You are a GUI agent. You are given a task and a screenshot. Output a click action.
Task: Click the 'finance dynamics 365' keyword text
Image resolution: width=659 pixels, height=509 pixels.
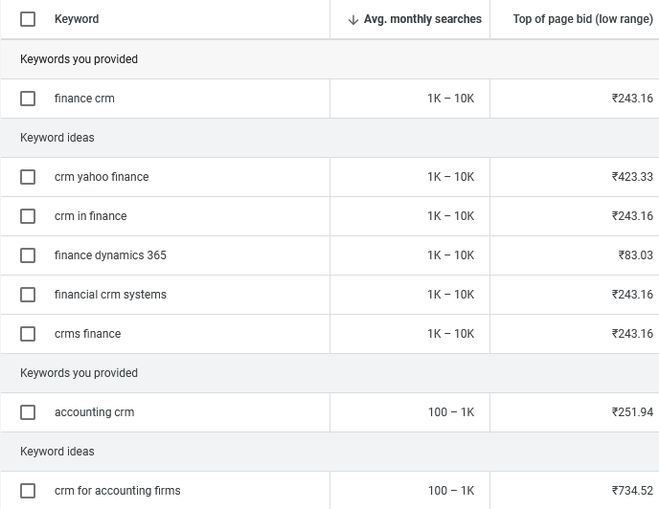coord(110,255)
